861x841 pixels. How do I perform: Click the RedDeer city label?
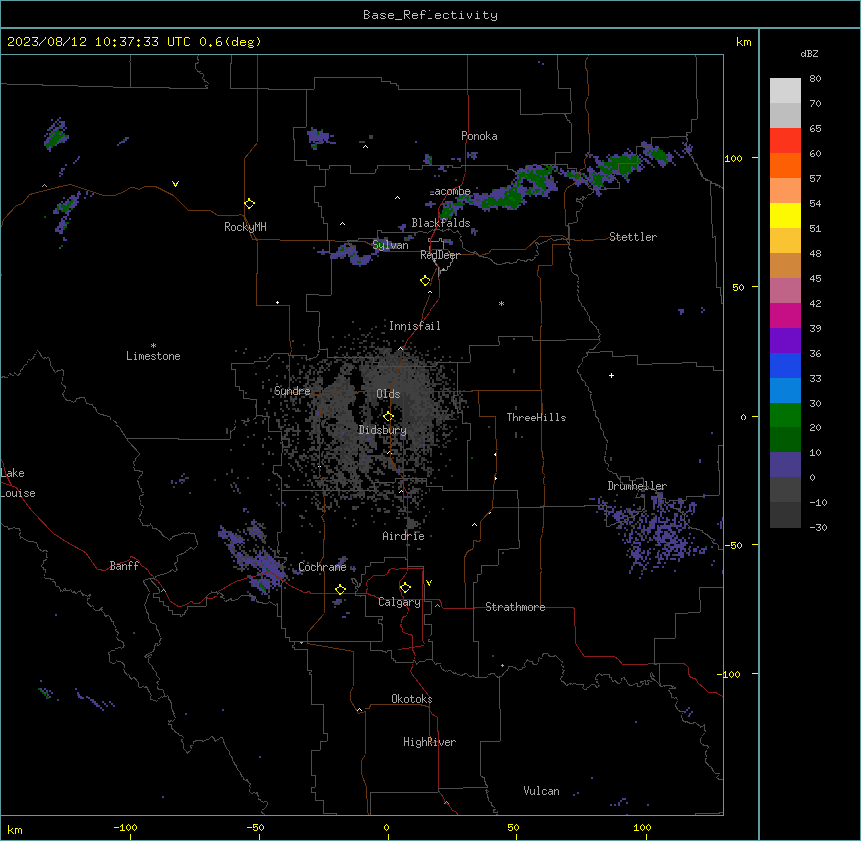click(x=439, y=255)
